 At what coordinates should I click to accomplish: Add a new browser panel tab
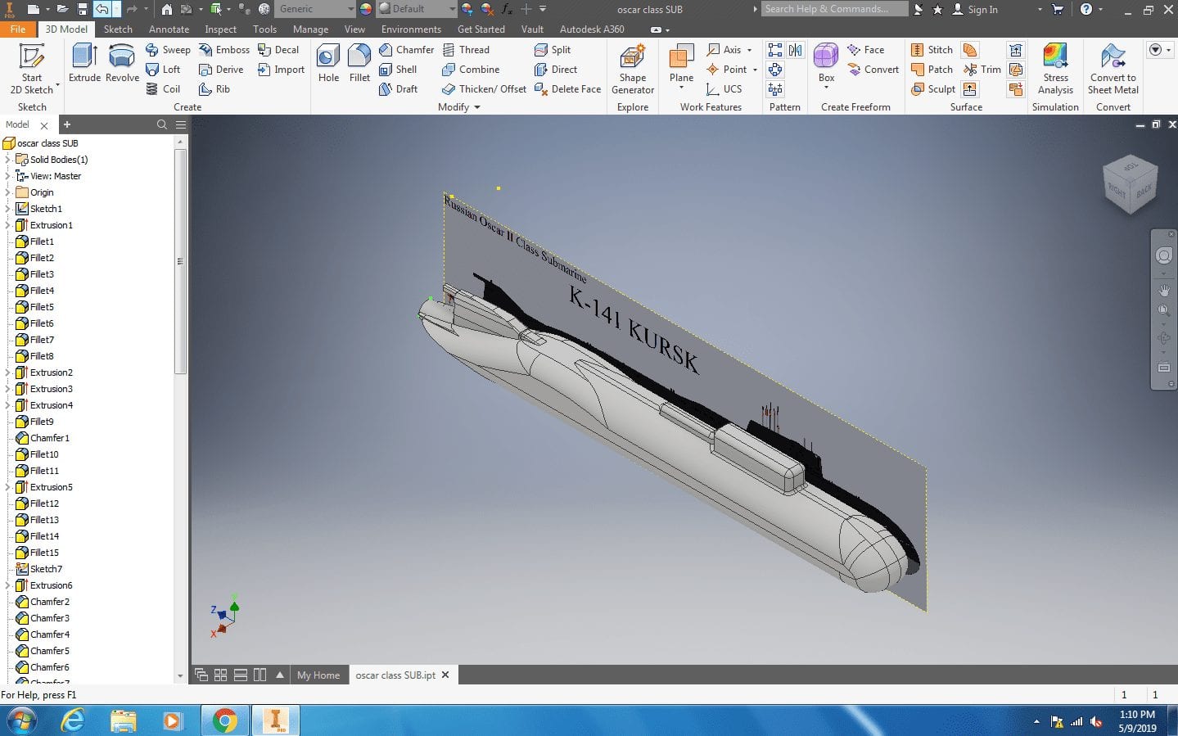click(x=67, y=124)
